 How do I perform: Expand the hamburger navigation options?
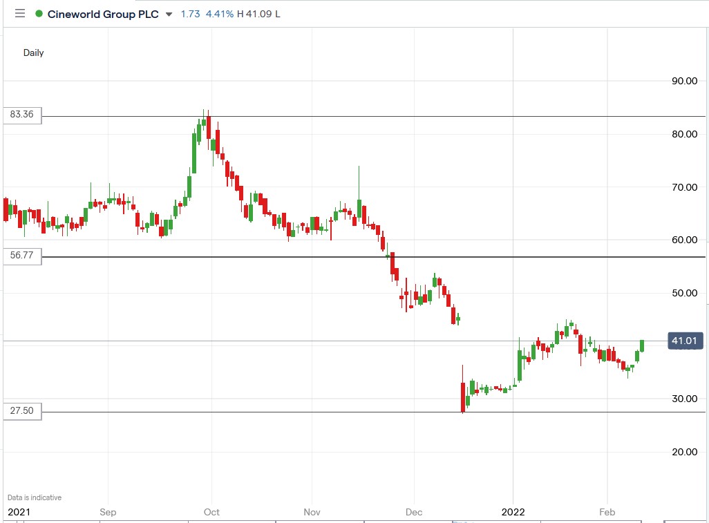coord(19,13)
